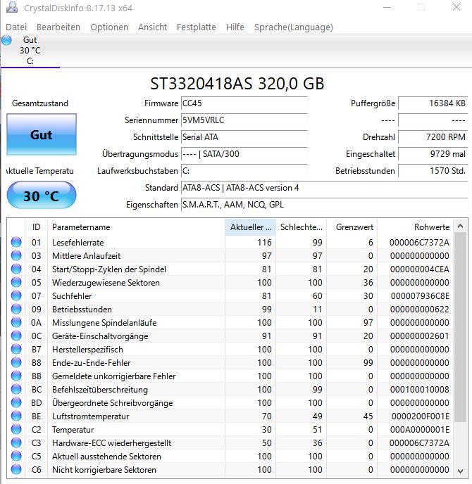This screenshot has height=484, width=472.
Task: Click the Firmware field showing CC45
Action: pyautogui.click(x=244, y=103)
